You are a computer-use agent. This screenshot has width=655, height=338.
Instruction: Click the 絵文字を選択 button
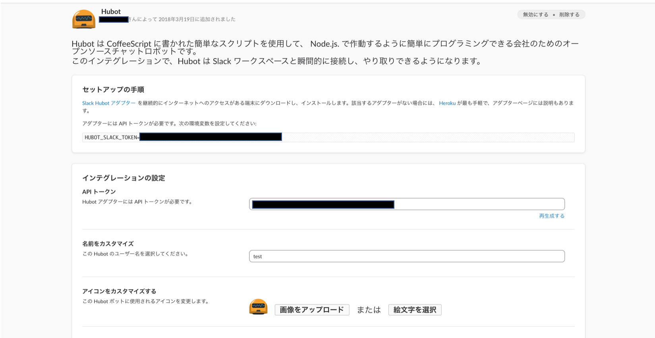[x=415, y=310]
